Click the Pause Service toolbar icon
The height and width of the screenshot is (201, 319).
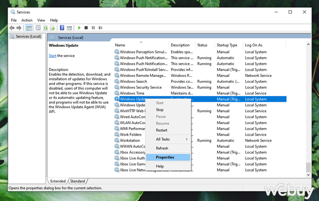click(93, 28)
